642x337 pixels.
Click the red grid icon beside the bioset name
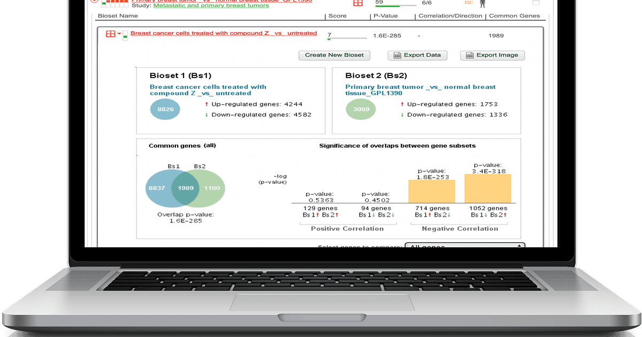tap(110, 33)
